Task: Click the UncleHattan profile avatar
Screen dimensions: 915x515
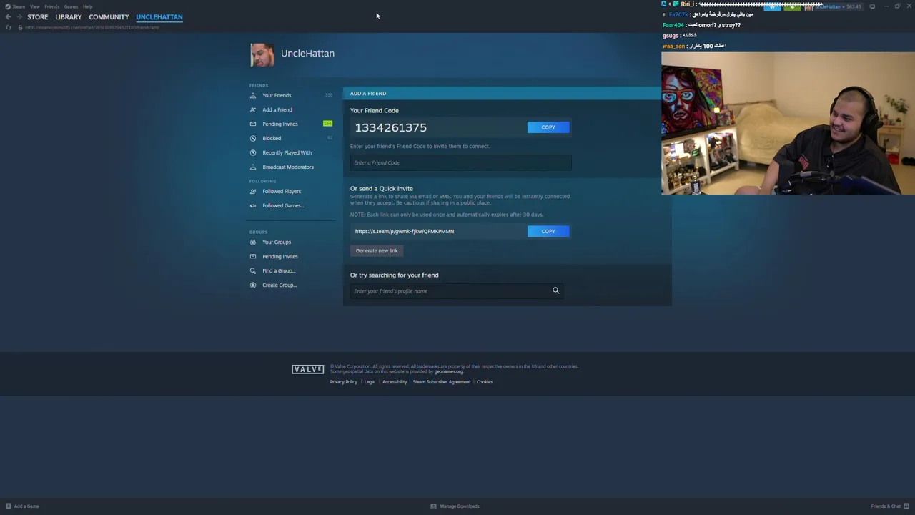Action: click(262, 55)
